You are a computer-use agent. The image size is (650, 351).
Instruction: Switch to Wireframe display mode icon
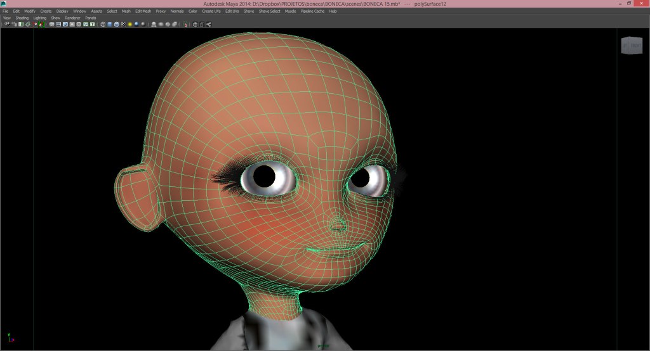click(x=103, y=24)
